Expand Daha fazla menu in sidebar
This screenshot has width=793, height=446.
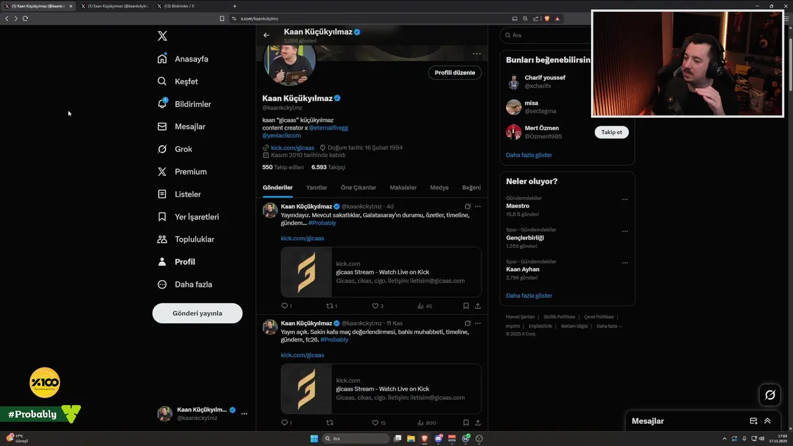(185, 284)
